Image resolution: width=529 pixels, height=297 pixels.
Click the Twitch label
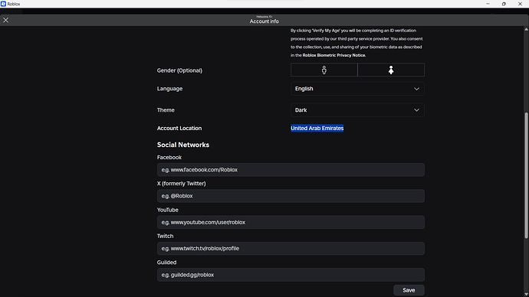[165, 236]
